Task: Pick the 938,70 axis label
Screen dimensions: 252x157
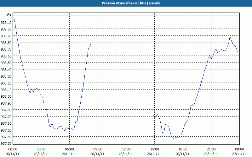Action: click(6, 50)
